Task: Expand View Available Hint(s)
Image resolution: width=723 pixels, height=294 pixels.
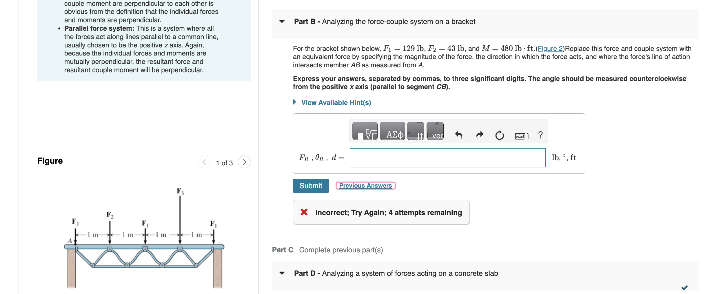Action: click(x=336, y=102)
